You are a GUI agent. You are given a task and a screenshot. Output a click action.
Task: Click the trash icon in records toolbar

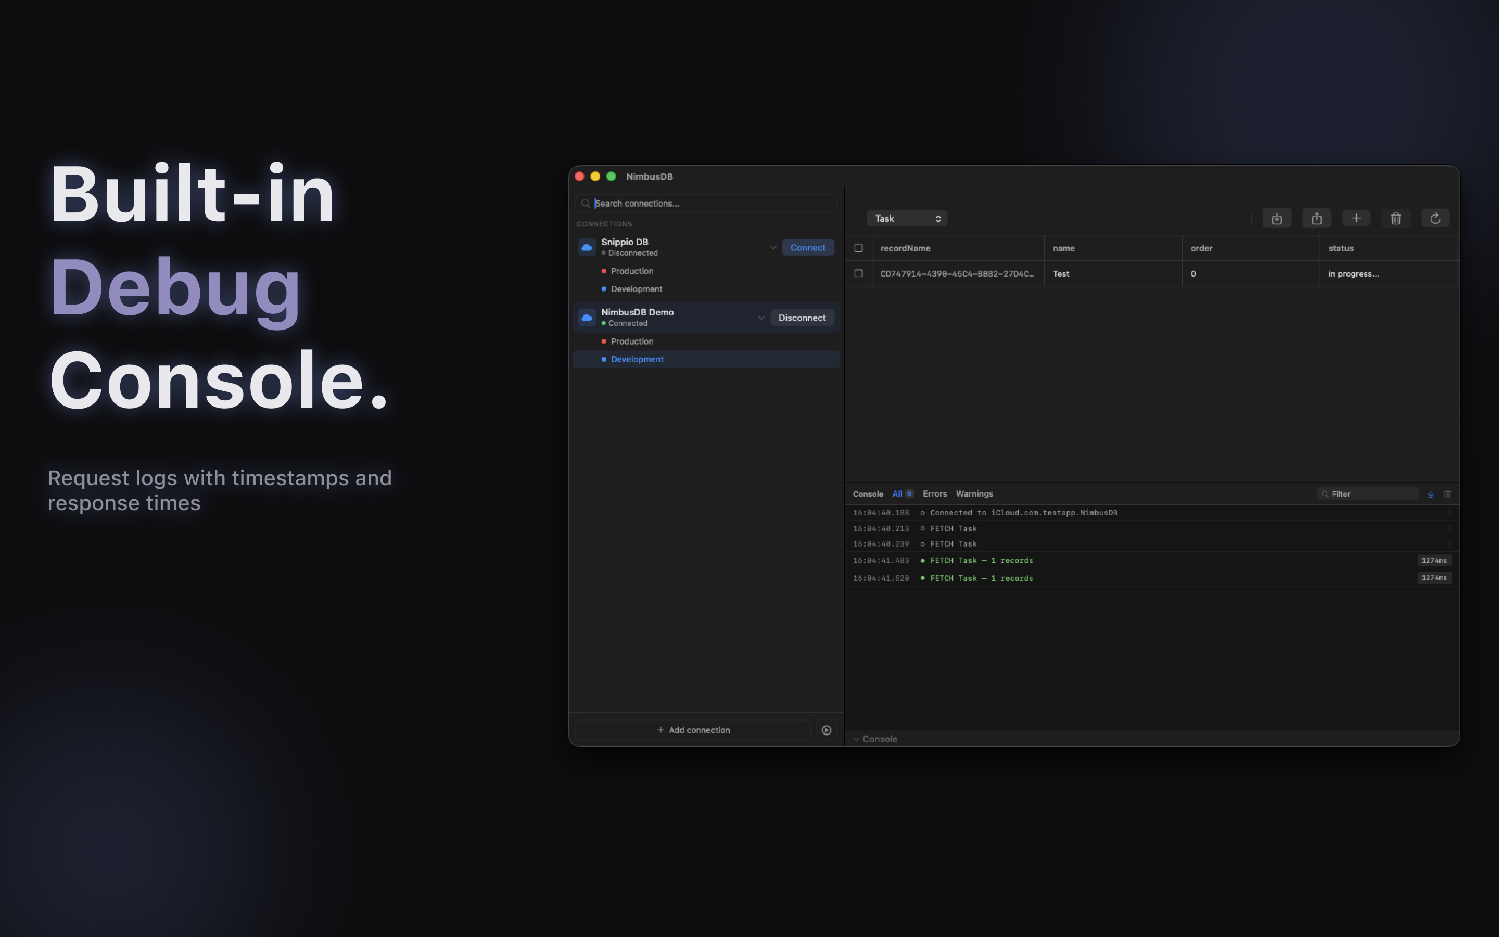point(1395,218)
